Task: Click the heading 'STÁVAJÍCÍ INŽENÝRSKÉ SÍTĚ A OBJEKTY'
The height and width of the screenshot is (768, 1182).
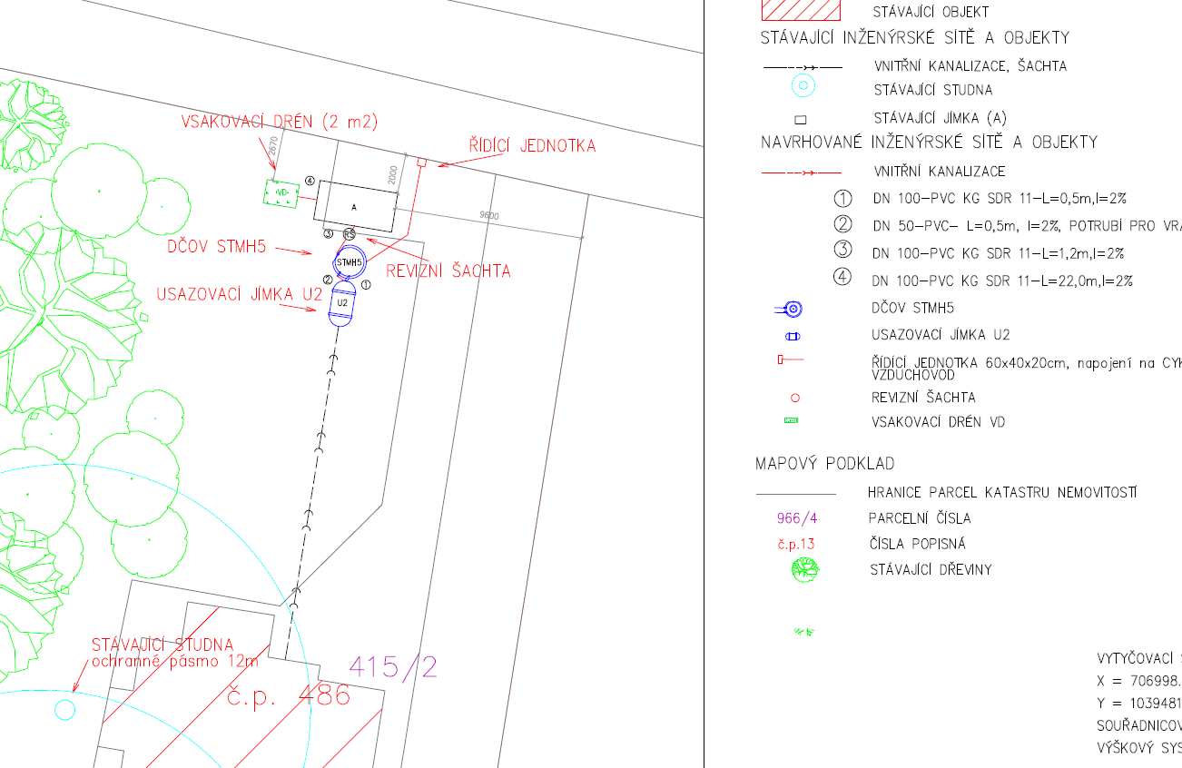Action: (x=915, y=38)
